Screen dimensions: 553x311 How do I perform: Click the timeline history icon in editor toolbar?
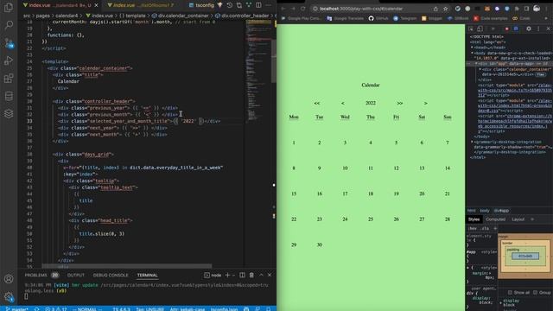click(x=230, y=5)
